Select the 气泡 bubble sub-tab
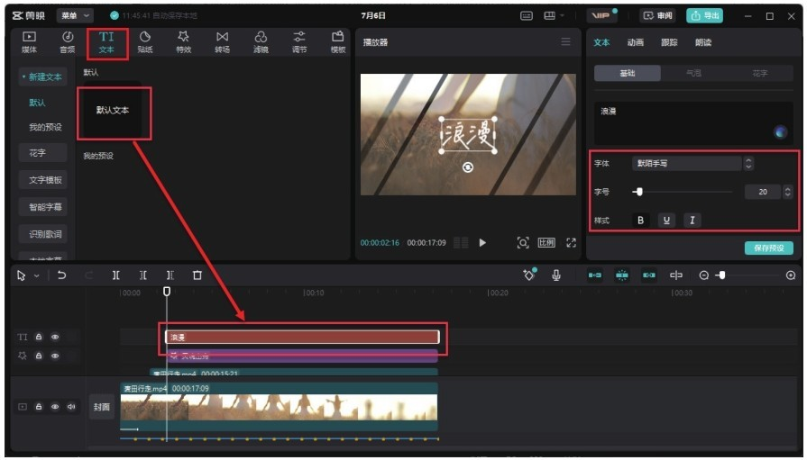 tap(693, 74)
